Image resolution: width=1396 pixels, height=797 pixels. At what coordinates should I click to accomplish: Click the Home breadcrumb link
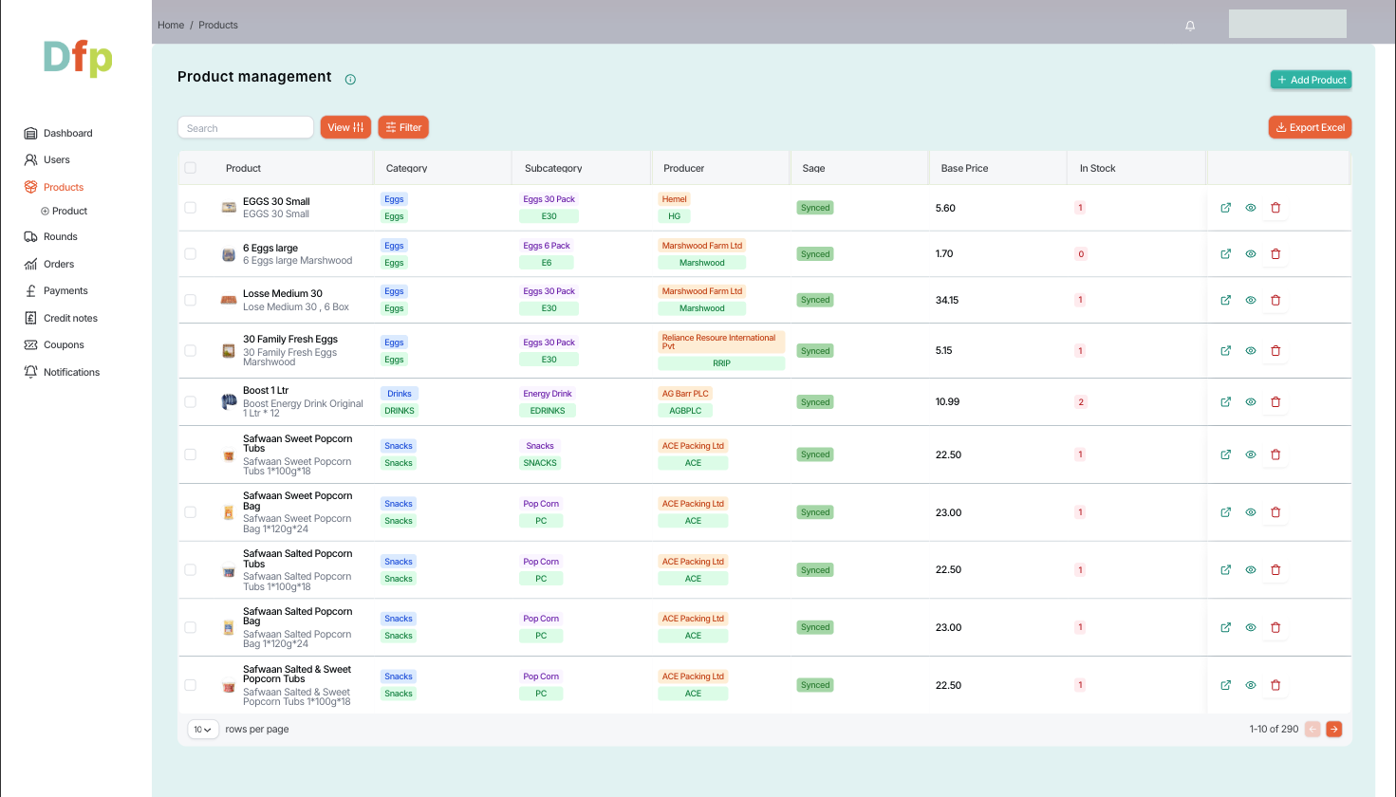tap(171, 26)
